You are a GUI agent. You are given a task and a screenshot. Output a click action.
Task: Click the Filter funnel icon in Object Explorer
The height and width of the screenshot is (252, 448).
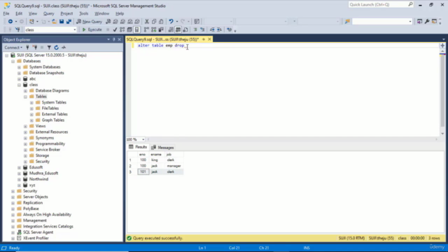[49, 48]
